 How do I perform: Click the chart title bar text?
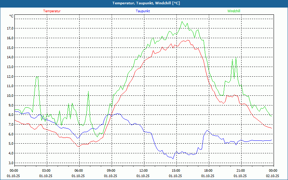[x=144, y=3]
